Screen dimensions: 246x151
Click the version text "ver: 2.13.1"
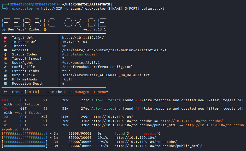[95, 29]
